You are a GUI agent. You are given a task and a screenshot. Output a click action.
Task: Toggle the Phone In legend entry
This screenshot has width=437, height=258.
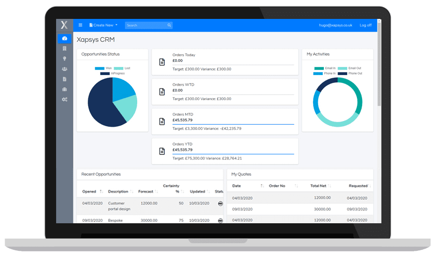point(324,74)
